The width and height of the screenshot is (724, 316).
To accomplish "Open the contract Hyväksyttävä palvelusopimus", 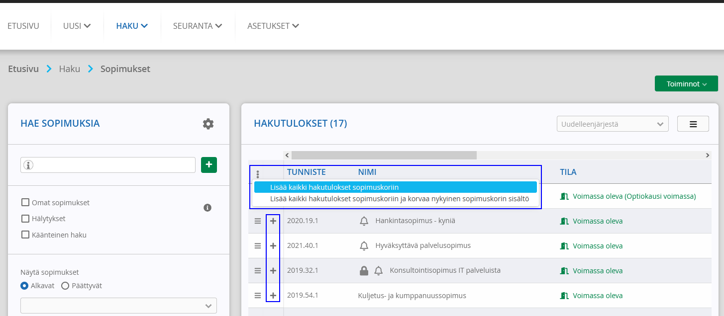I will 423,246.
